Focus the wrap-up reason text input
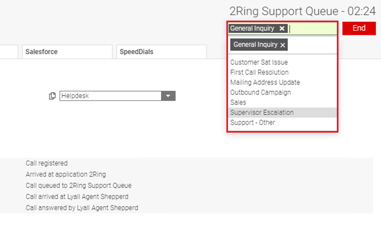The height and width of the screenshot is (238, 381). point(313,29)
